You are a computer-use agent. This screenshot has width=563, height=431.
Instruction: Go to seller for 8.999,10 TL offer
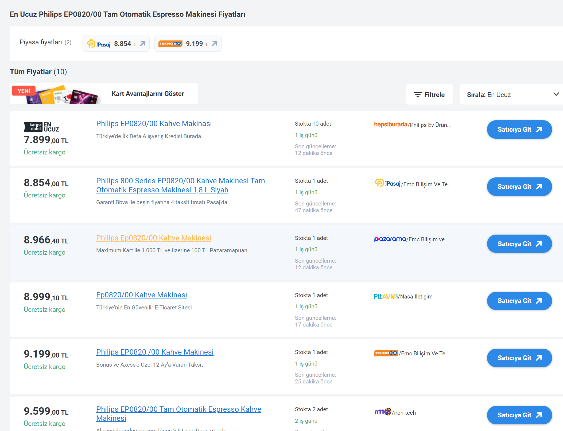pos(519,301)
